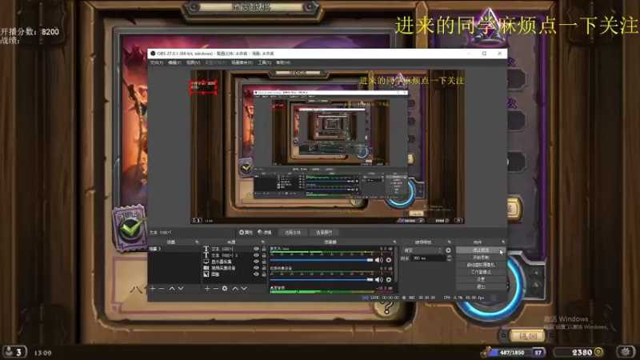Mute the 视频采集设备 speaker icon in mixer
This screenshot has width=640, height=360.
click(x=378, y=279)
